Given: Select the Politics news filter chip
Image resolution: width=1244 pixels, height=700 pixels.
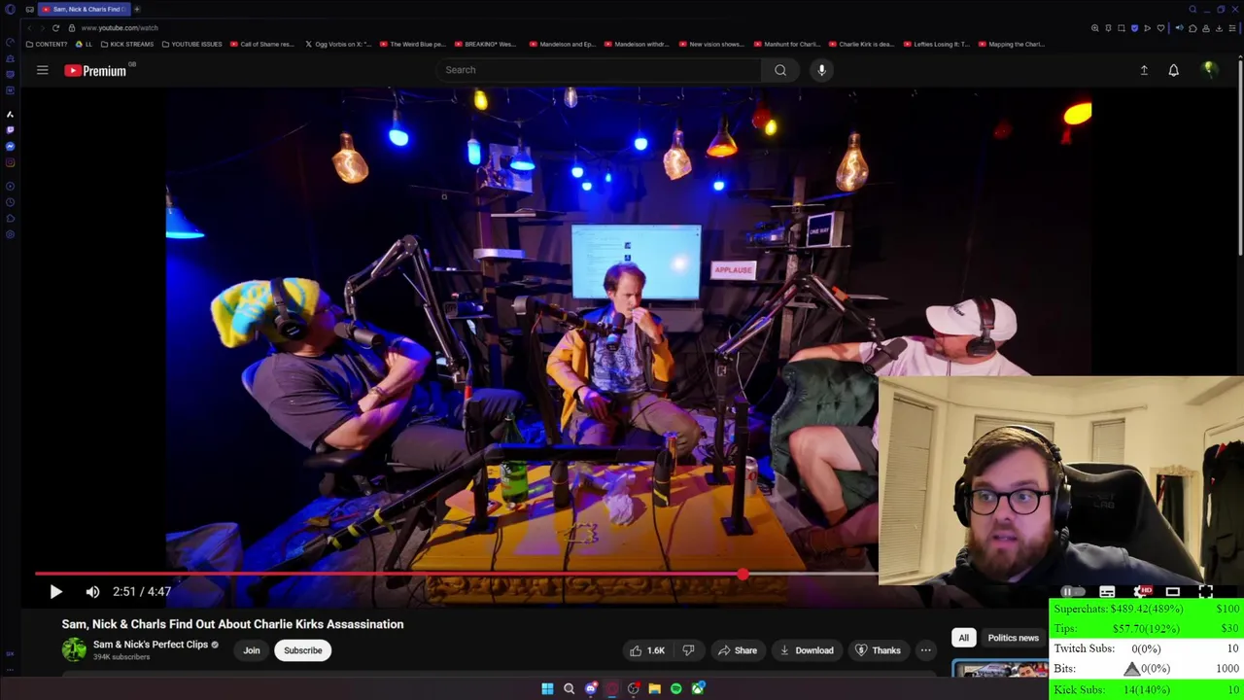Looking at the screenshot, I should click(x=1013, y=638).
